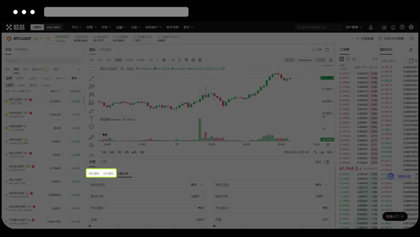Image resolution: width=420 pixels, height=237 pixels.
Task: Open the notifications bell
Action: click(393, 27)
